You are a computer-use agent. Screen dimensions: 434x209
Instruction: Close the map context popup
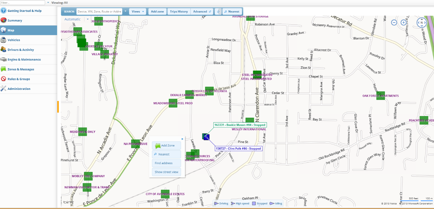point(182,139)
